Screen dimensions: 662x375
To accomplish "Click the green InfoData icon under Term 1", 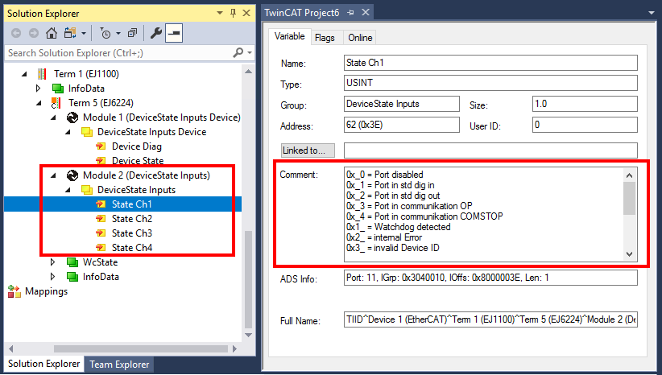I will click(58, 89).
